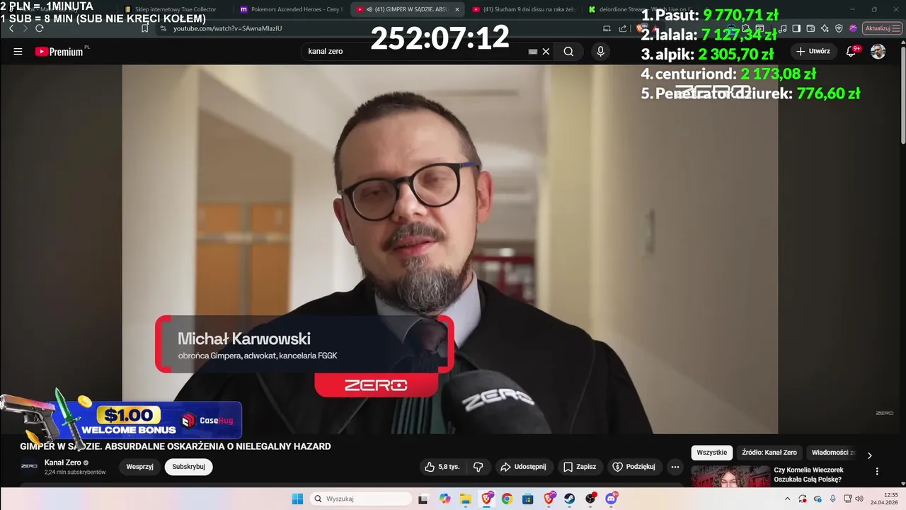Screen dimensions: 906x510
Task: Open the on-screen keyboard icon in search
Action: pos(533,52)
